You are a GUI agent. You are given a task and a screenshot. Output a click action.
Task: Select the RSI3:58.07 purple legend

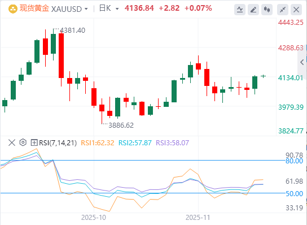coord(172,143)
